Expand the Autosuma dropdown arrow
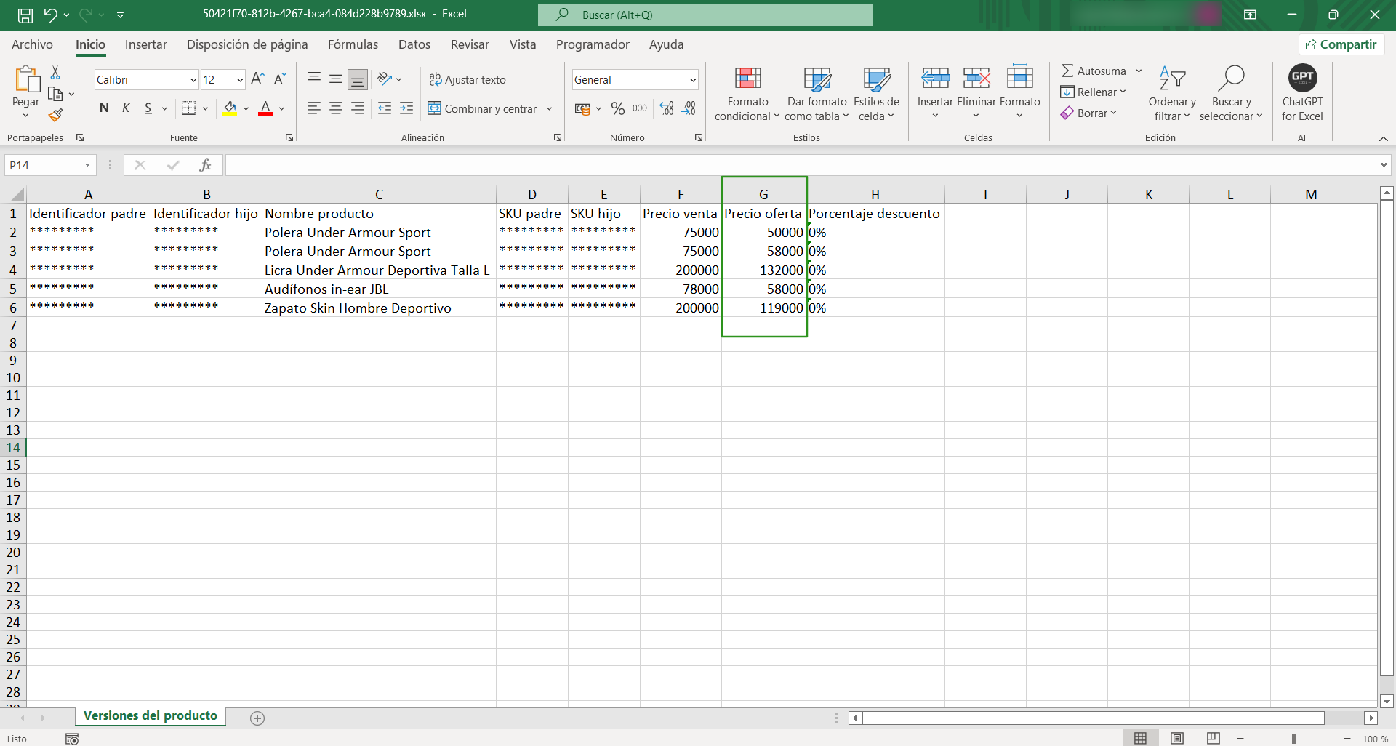The width and height of the screenshot is (1396, 746). (x=1139, y=71)
